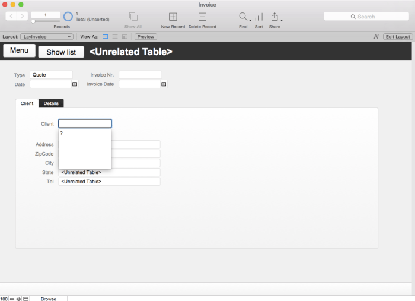Image resolution: width=415 pixels, height=301 pixels.
Task: Switch View As to form view
Action: tap(106, 37)
